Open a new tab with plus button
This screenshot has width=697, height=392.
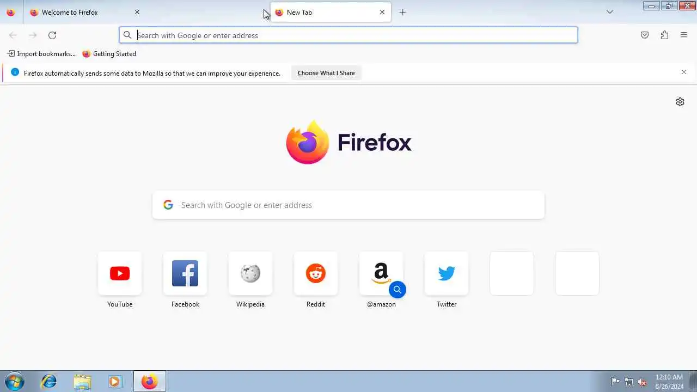402,12
